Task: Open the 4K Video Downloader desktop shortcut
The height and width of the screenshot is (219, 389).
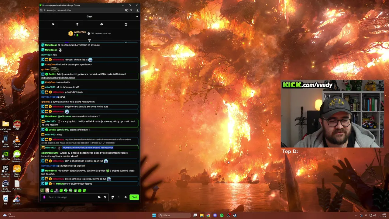Action: [17, 156]
